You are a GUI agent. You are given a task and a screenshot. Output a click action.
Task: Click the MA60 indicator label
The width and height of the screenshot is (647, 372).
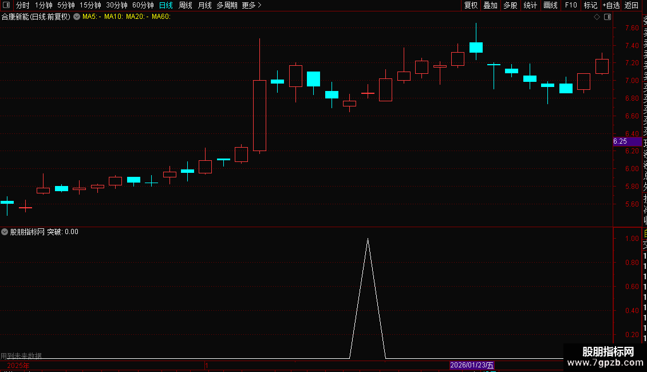[x=161, y=17]
